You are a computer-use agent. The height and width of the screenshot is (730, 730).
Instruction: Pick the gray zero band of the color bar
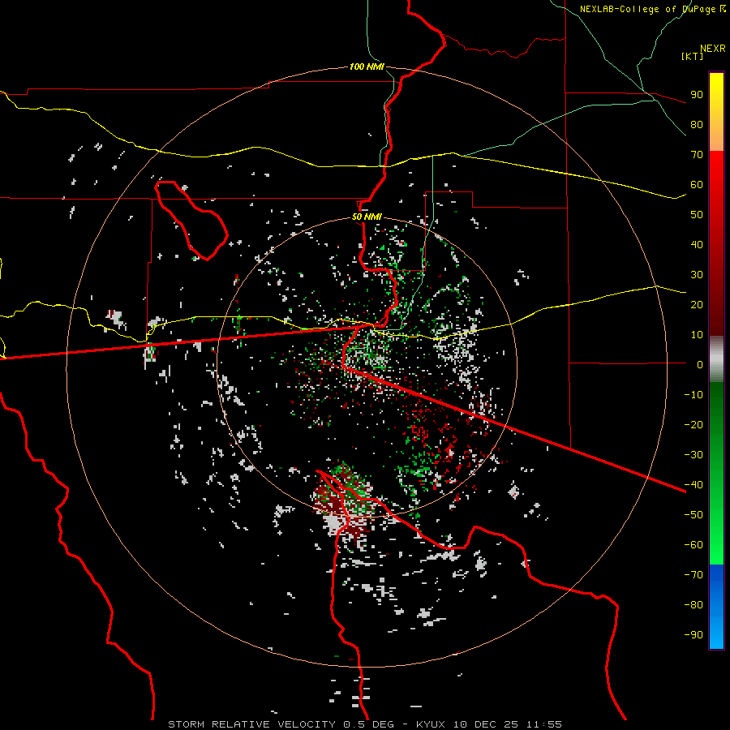716,359
